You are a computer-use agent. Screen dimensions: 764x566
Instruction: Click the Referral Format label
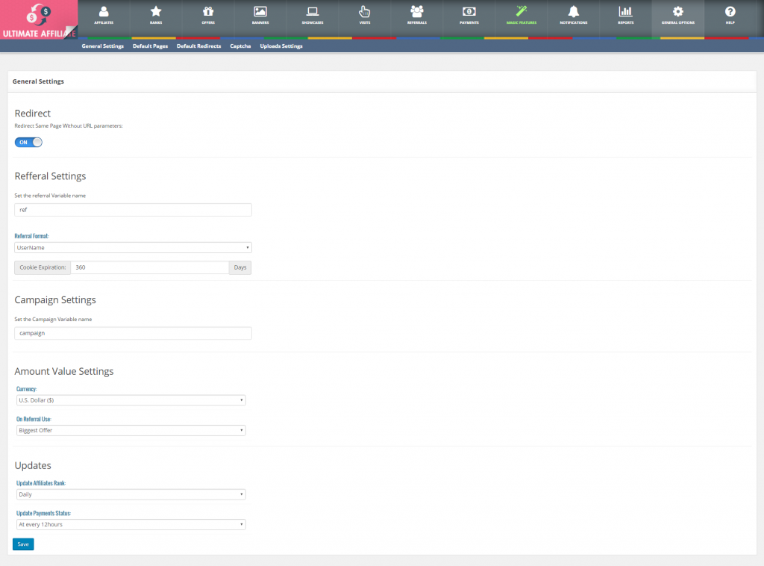click(31, 236)
